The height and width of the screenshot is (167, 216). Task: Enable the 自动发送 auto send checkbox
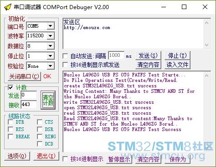point(65,56)
